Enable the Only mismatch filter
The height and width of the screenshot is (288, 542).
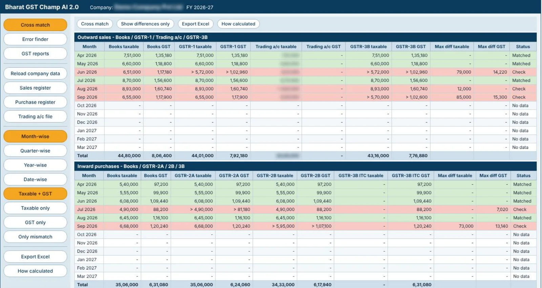(35, 237)
